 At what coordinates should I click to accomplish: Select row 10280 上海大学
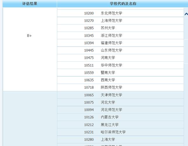[x=120, y=140]
